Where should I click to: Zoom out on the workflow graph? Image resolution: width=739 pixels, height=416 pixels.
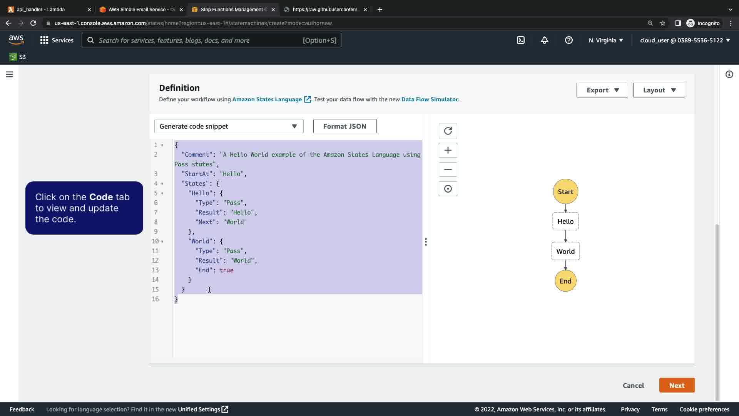tap(448, 169)
